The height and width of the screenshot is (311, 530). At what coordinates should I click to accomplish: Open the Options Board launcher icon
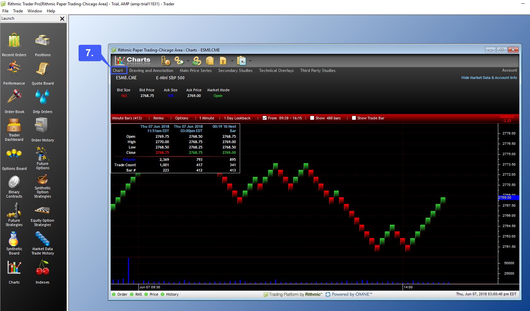coord(14,154)
